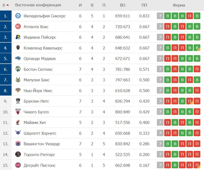The width and height of the screenshot is (204, 170).
Task: Click Philadelphia's gray upcoming match question badge
Action: (160, 16)
